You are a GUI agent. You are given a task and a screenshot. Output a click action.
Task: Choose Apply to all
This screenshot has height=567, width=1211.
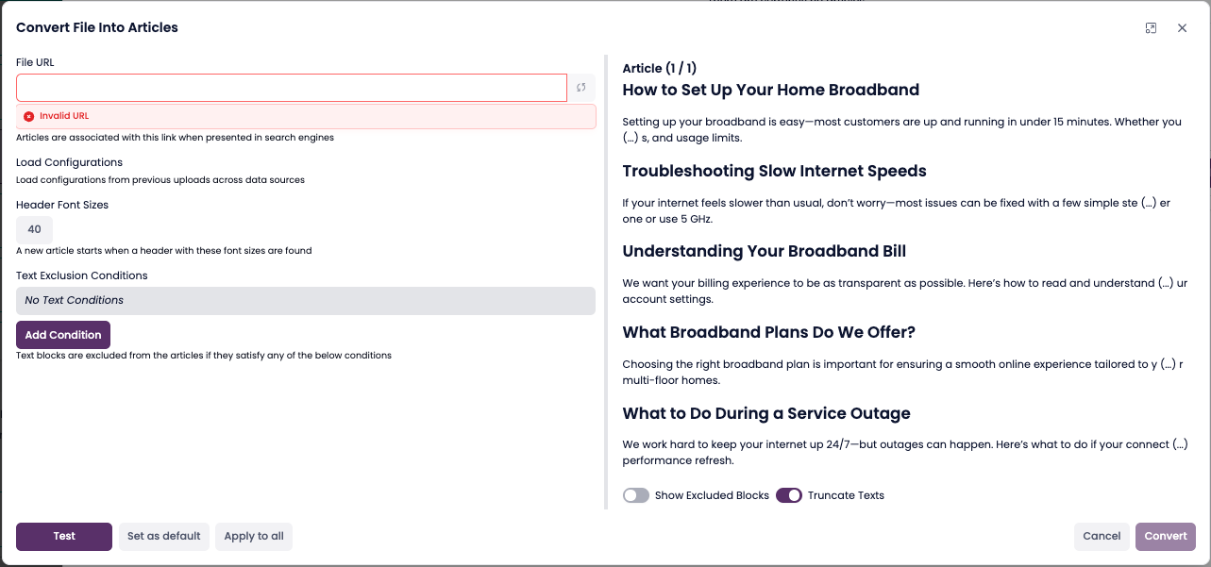click(254, 536)
